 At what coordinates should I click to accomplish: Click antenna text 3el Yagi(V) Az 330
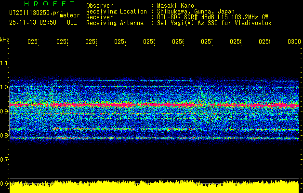188,23
